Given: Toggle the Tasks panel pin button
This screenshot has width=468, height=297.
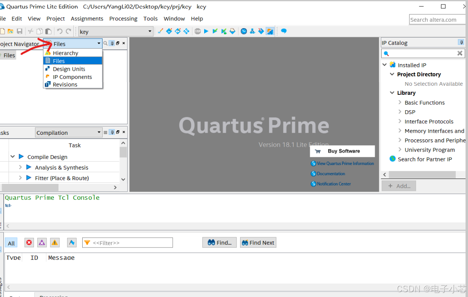Looking at the screenshot, I should 112,132.
